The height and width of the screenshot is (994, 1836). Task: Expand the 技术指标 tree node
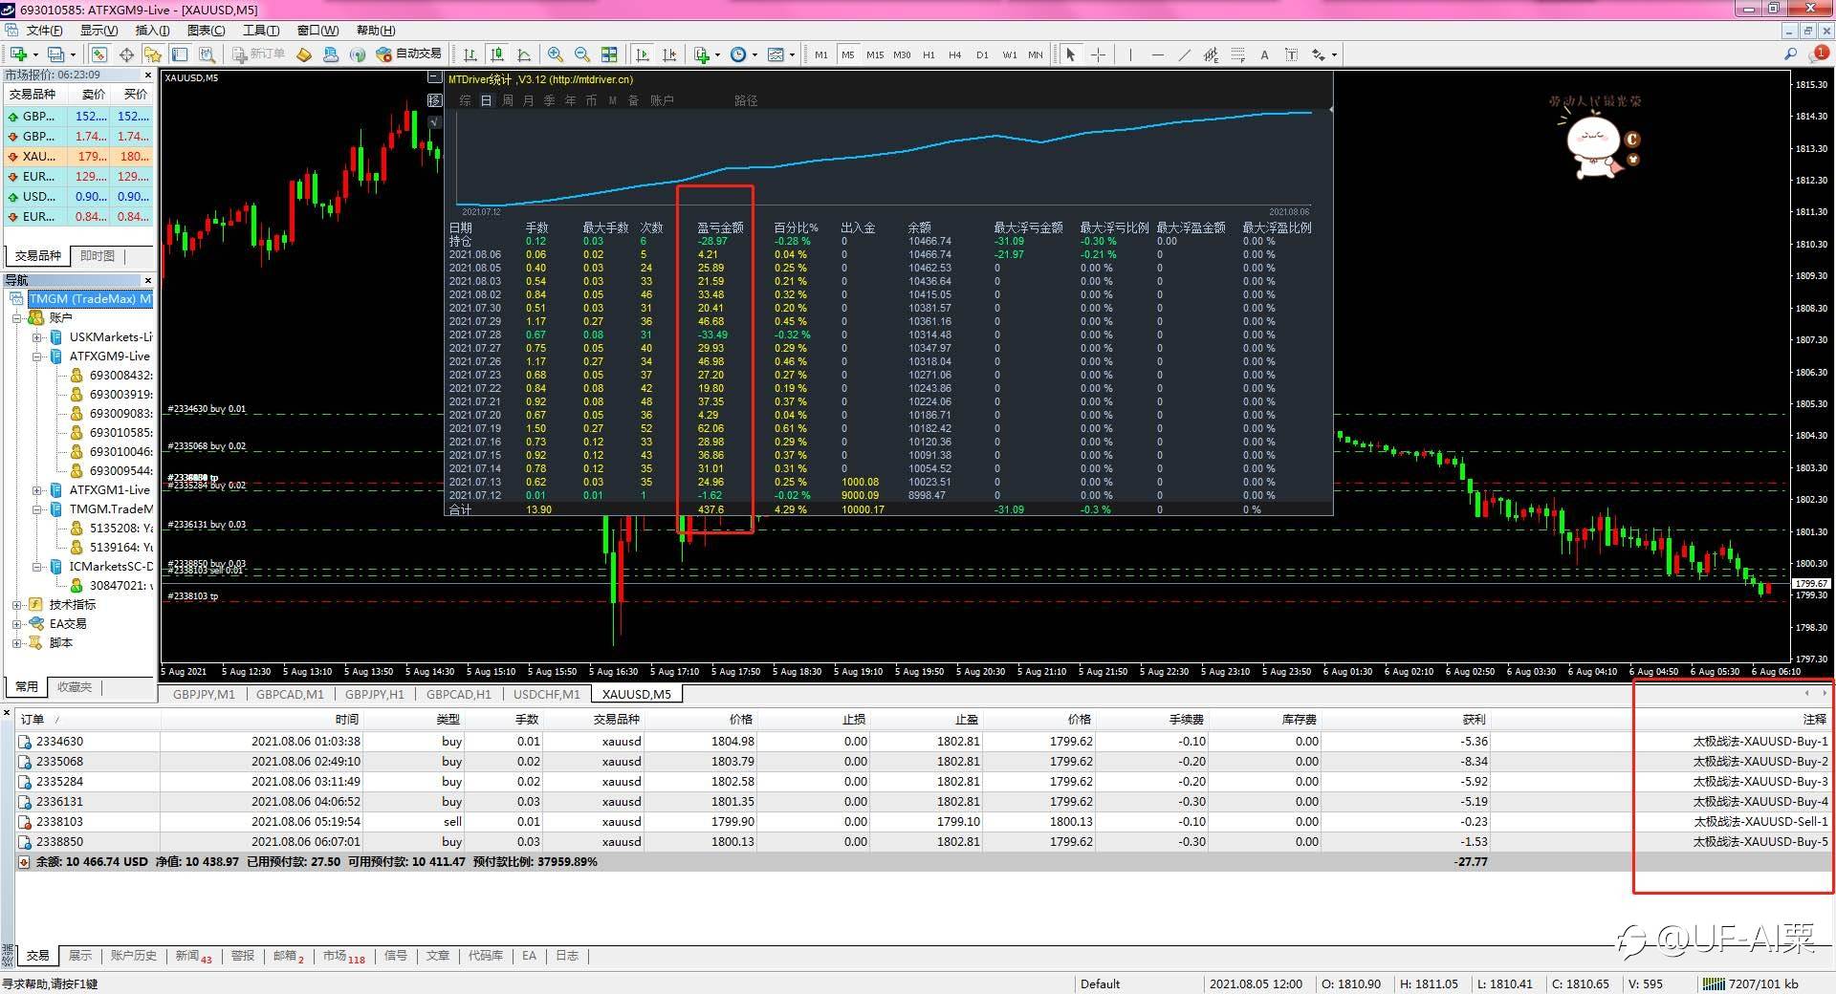17,605
